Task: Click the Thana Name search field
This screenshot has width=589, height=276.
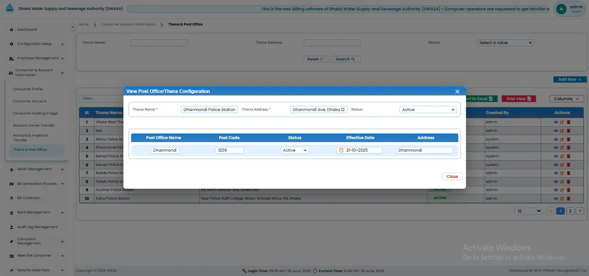Action: (x=159, y=42)
